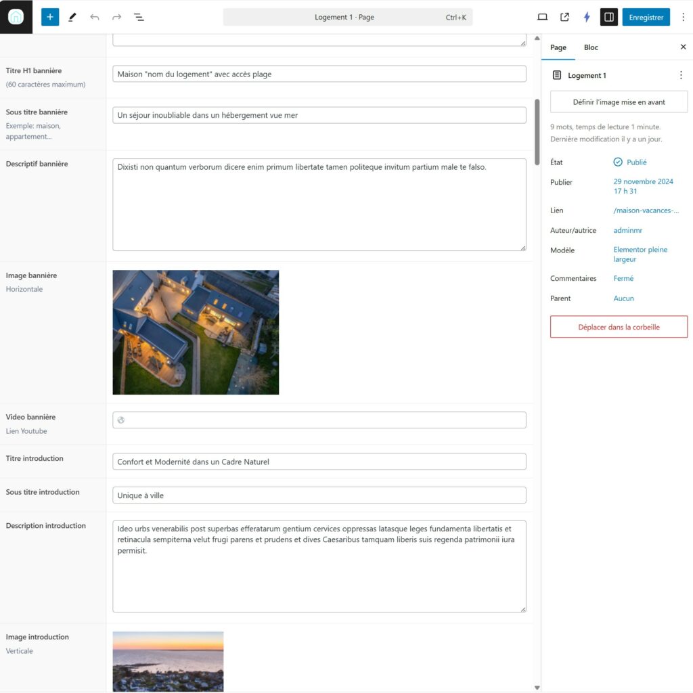Click the editor vertical scrollbar thumb
The height and width of the screenshot is (693, 693).
tap(537, 132)
